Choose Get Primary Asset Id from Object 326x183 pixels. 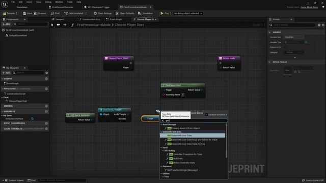tap(183, 128)
